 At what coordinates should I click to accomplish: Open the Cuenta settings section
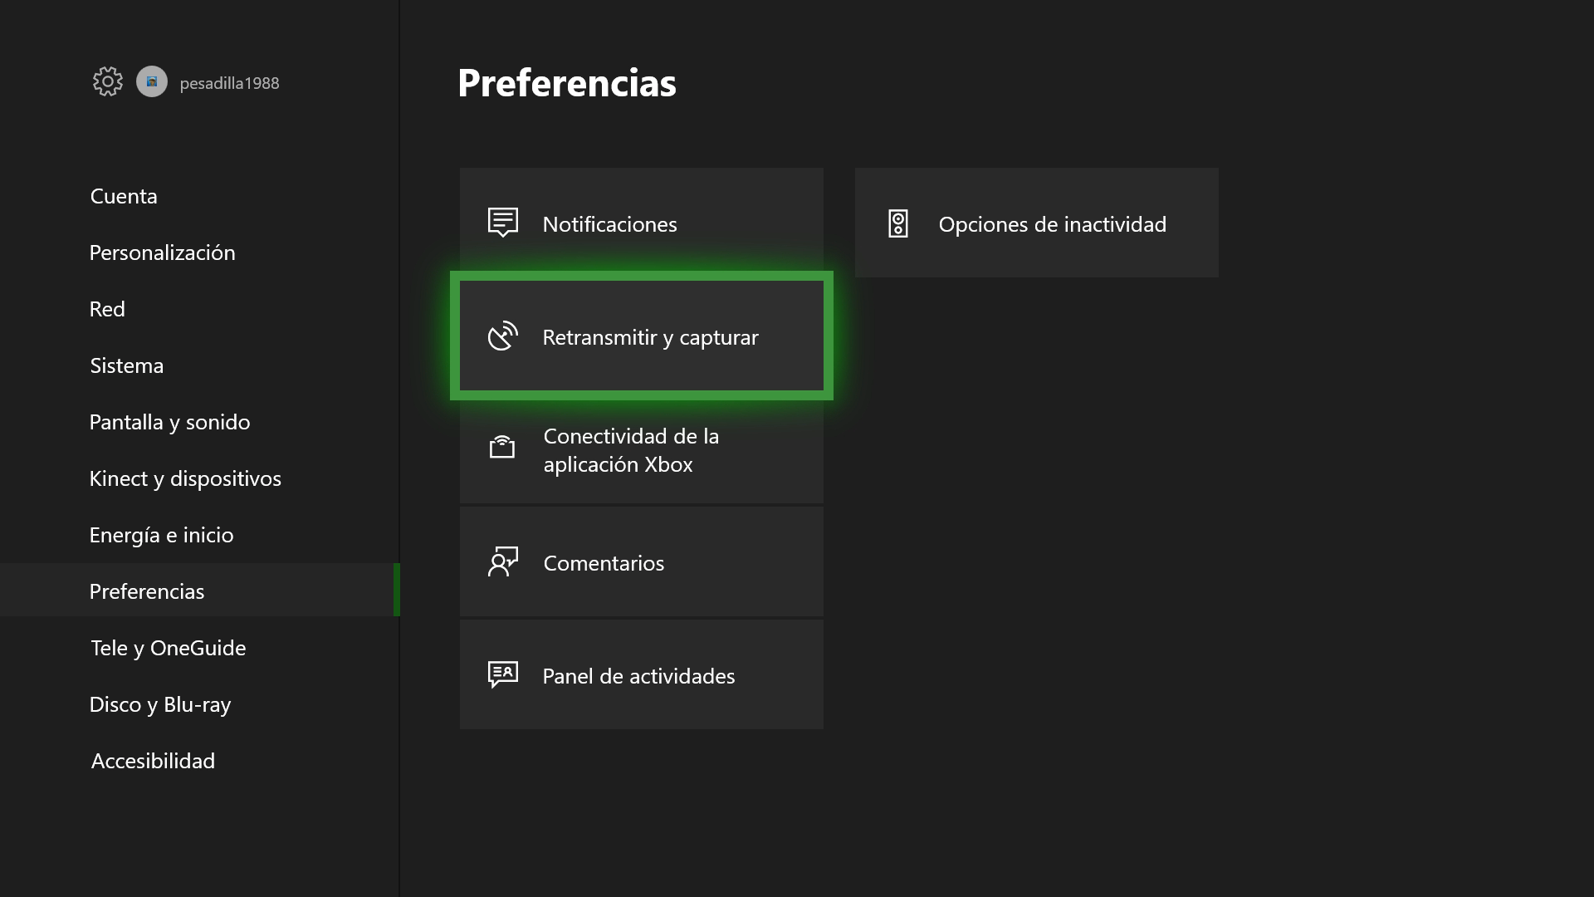(124, 196)
